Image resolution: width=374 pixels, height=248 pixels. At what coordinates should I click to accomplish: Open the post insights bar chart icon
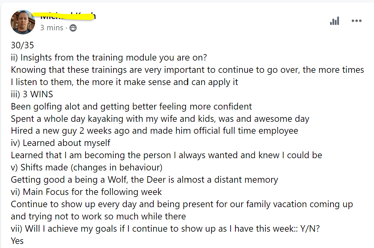click(x=334, y=21)
